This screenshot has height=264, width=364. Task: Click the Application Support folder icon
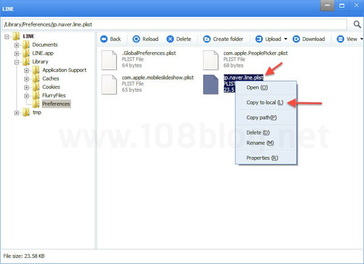click(x=36, y=70)
